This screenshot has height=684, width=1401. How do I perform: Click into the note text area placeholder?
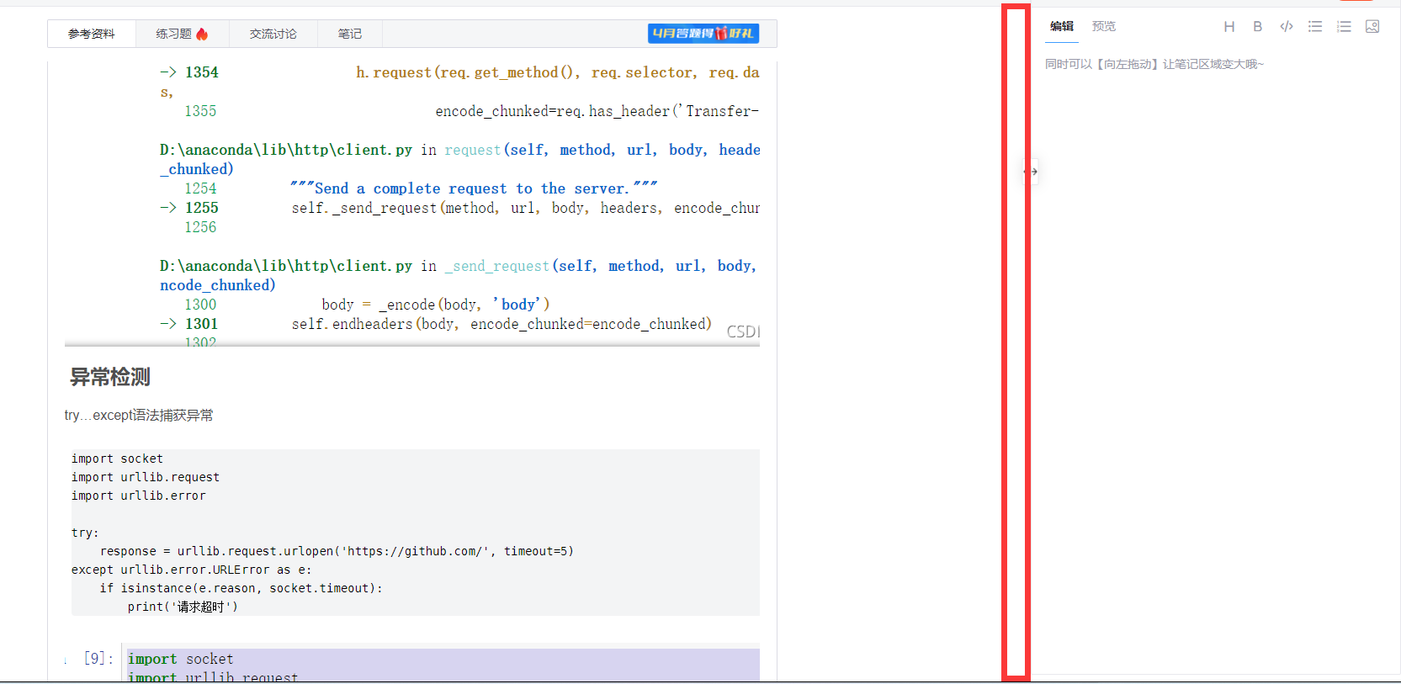(1154, 64)
